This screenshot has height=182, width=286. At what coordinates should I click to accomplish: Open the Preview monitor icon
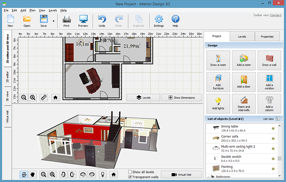[83, 21]
